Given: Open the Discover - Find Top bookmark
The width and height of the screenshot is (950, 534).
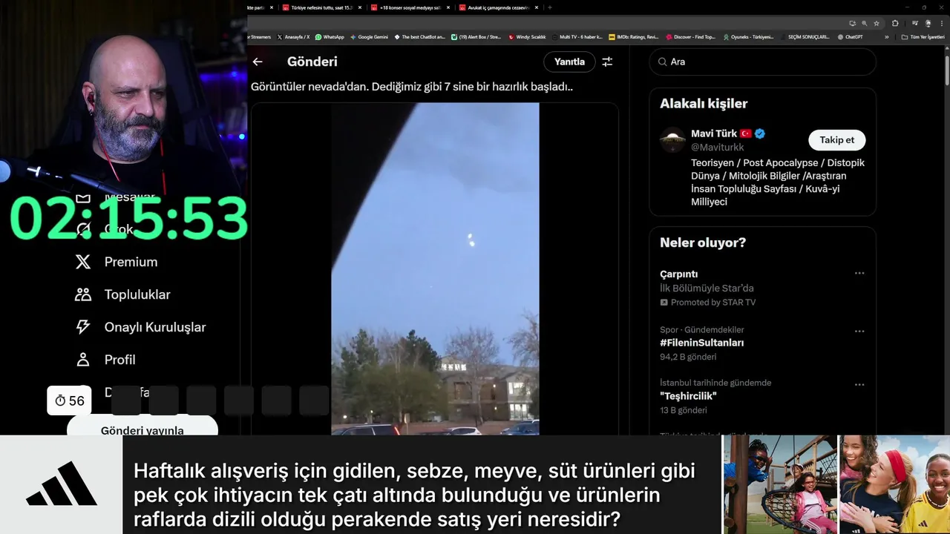Looking at the screenshot, I should point(691,36).
